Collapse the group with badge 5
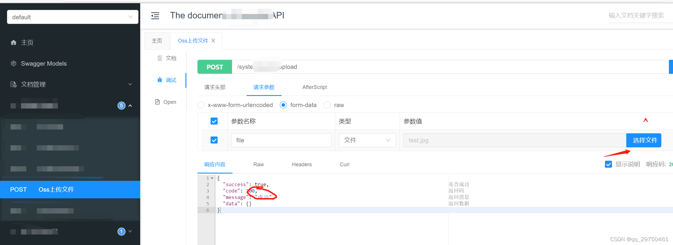Image resolution: width=673 pixels, height=245 pixels. (x=130, y=106)
